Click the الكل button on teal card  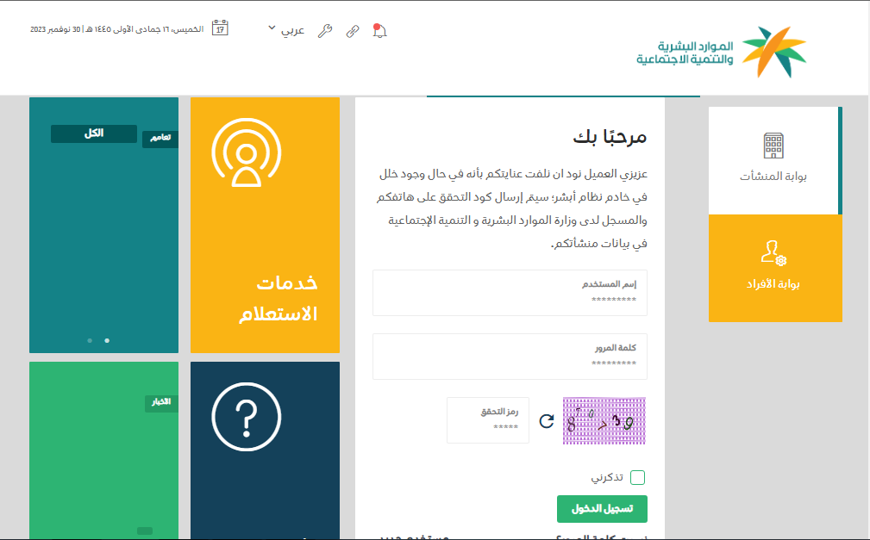point(93,133)
